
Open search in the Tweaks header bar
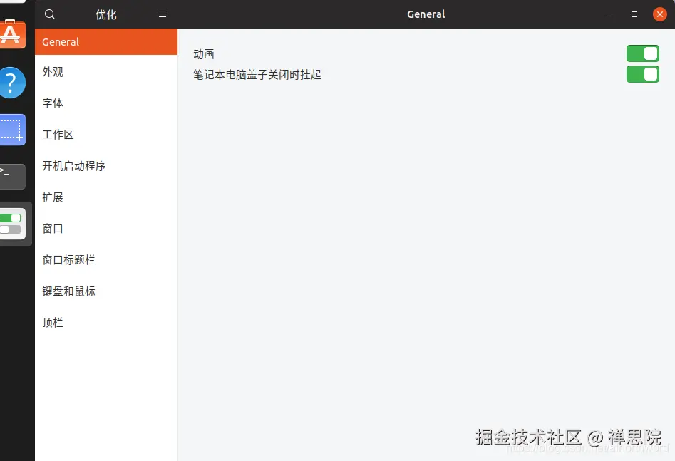click(x=49, y=14)
